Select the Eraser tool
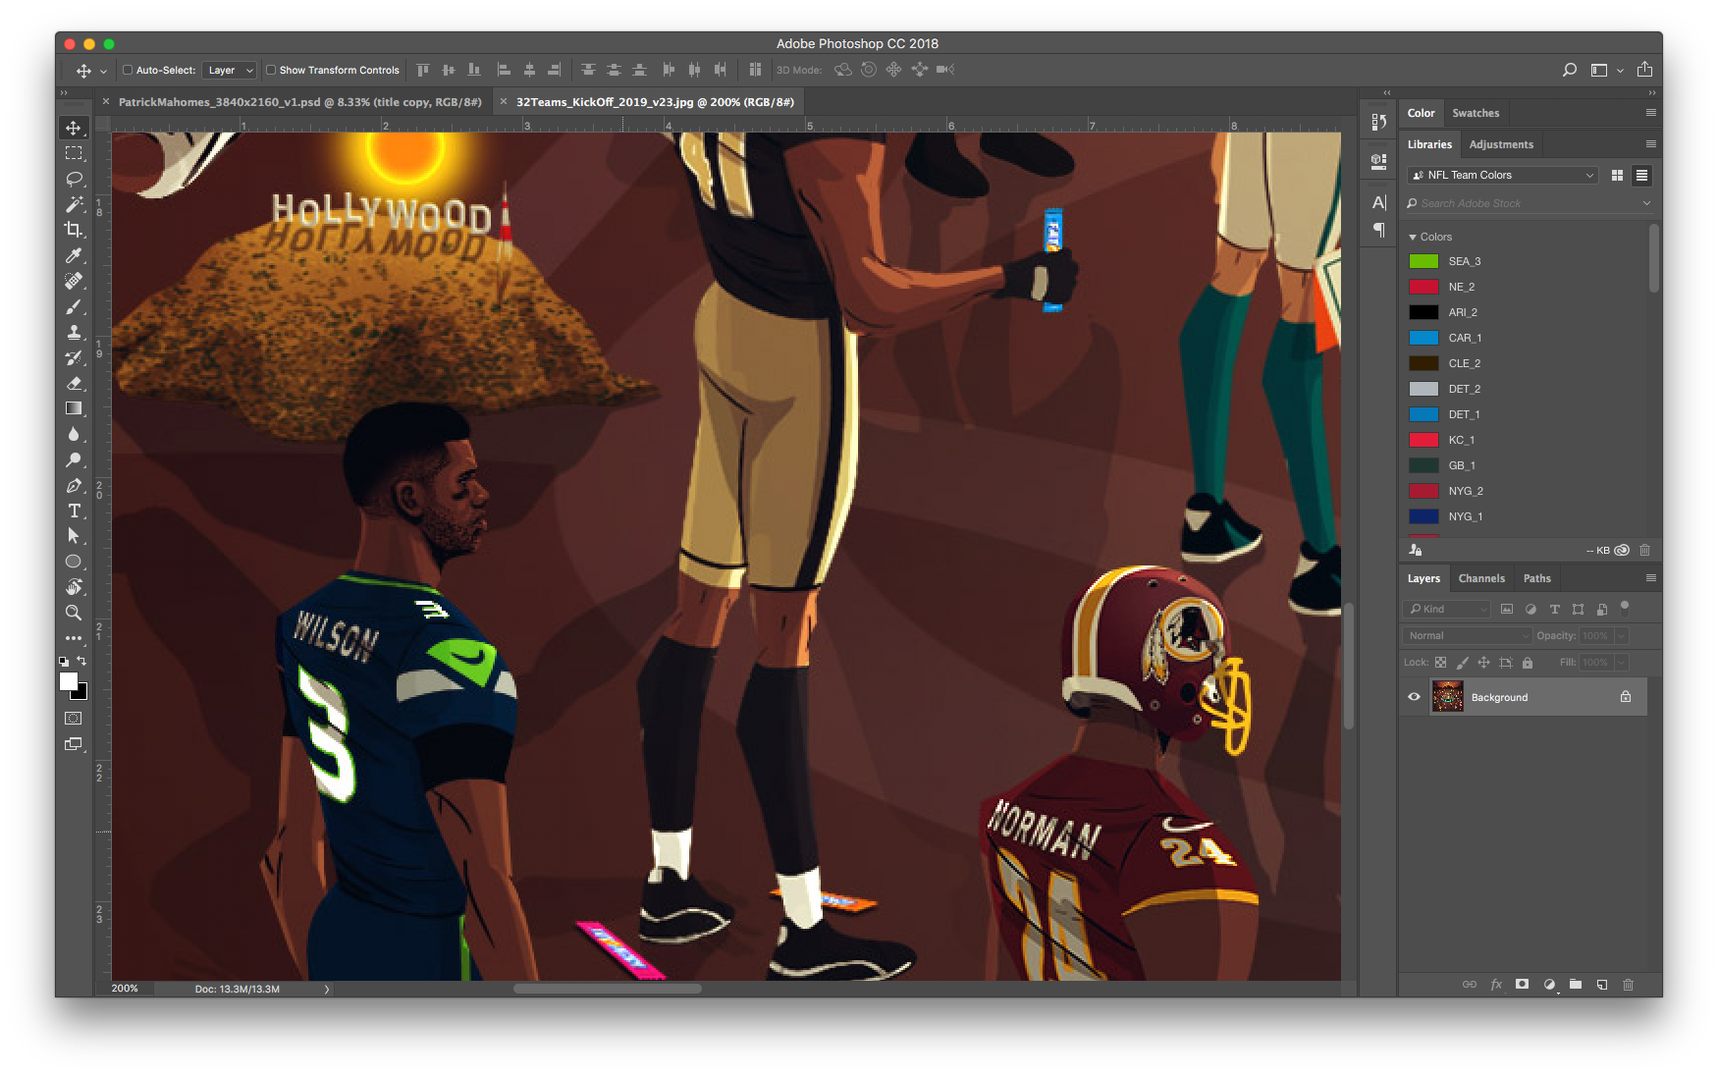The width and height of the screenshot is (1718, 1076). 74,383
